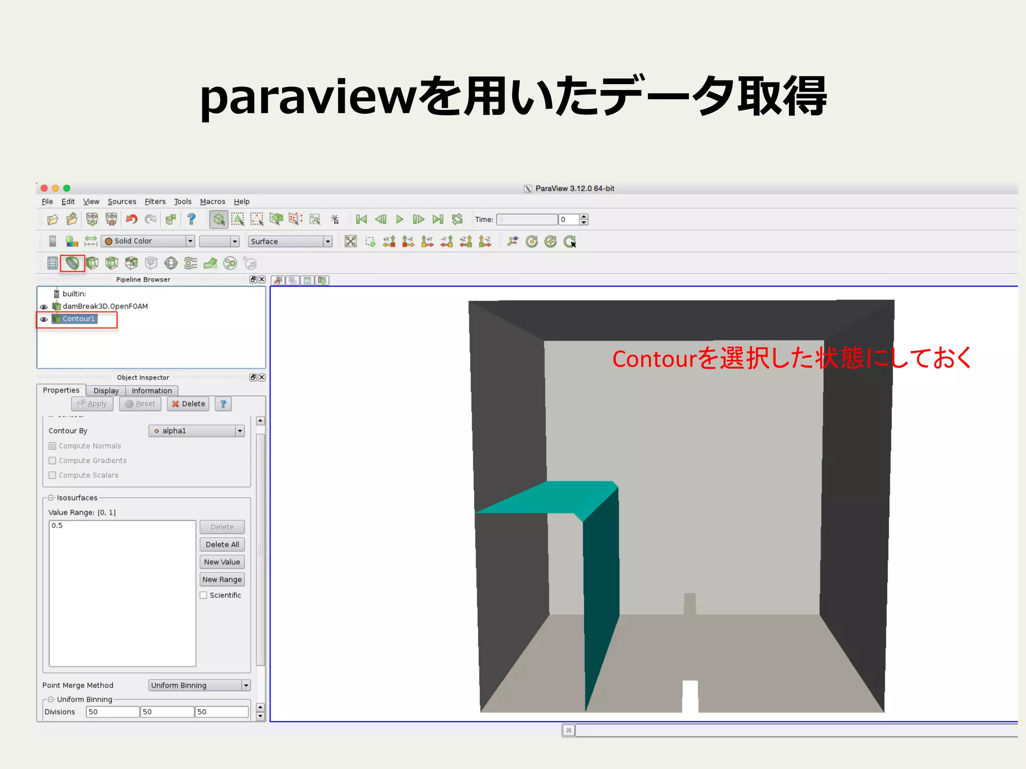
Task: Click the first Divisions input field
Action: [113, 712]
